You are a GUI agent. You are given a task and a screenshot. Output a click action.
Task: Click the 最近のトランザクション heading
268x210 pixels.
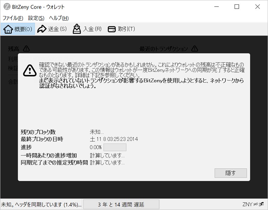tap(163, 49)
